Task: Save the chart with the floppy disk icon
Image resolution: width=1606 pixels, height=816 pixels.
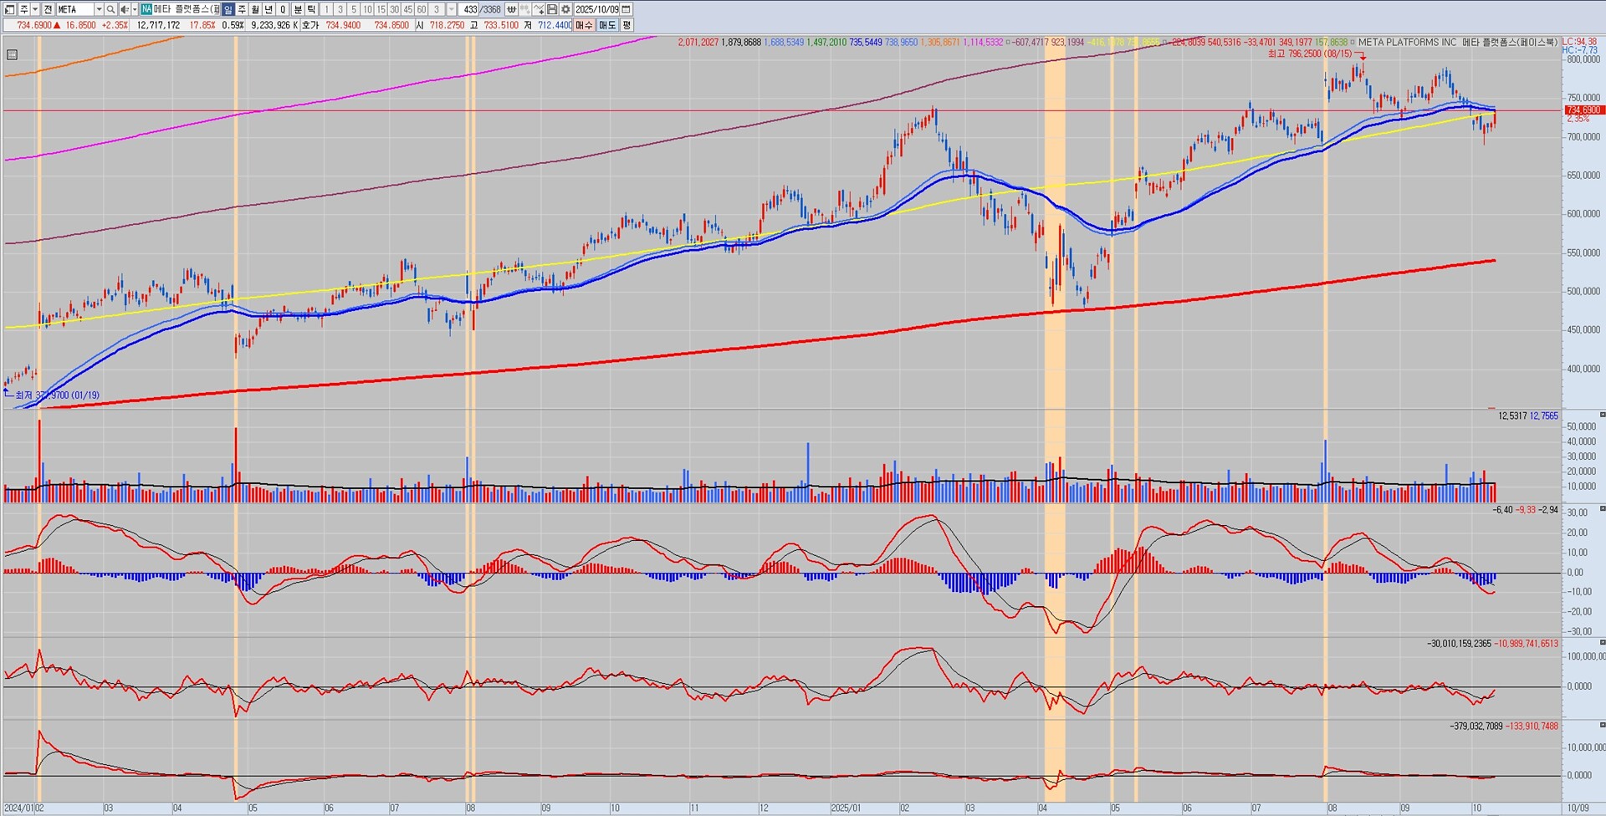Action: click(x=552, y=9)
